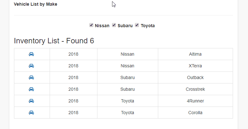This screenshot has width=248, height=129.
Task: Click the Vehicle List by Make title
Action: click(35, 4)
